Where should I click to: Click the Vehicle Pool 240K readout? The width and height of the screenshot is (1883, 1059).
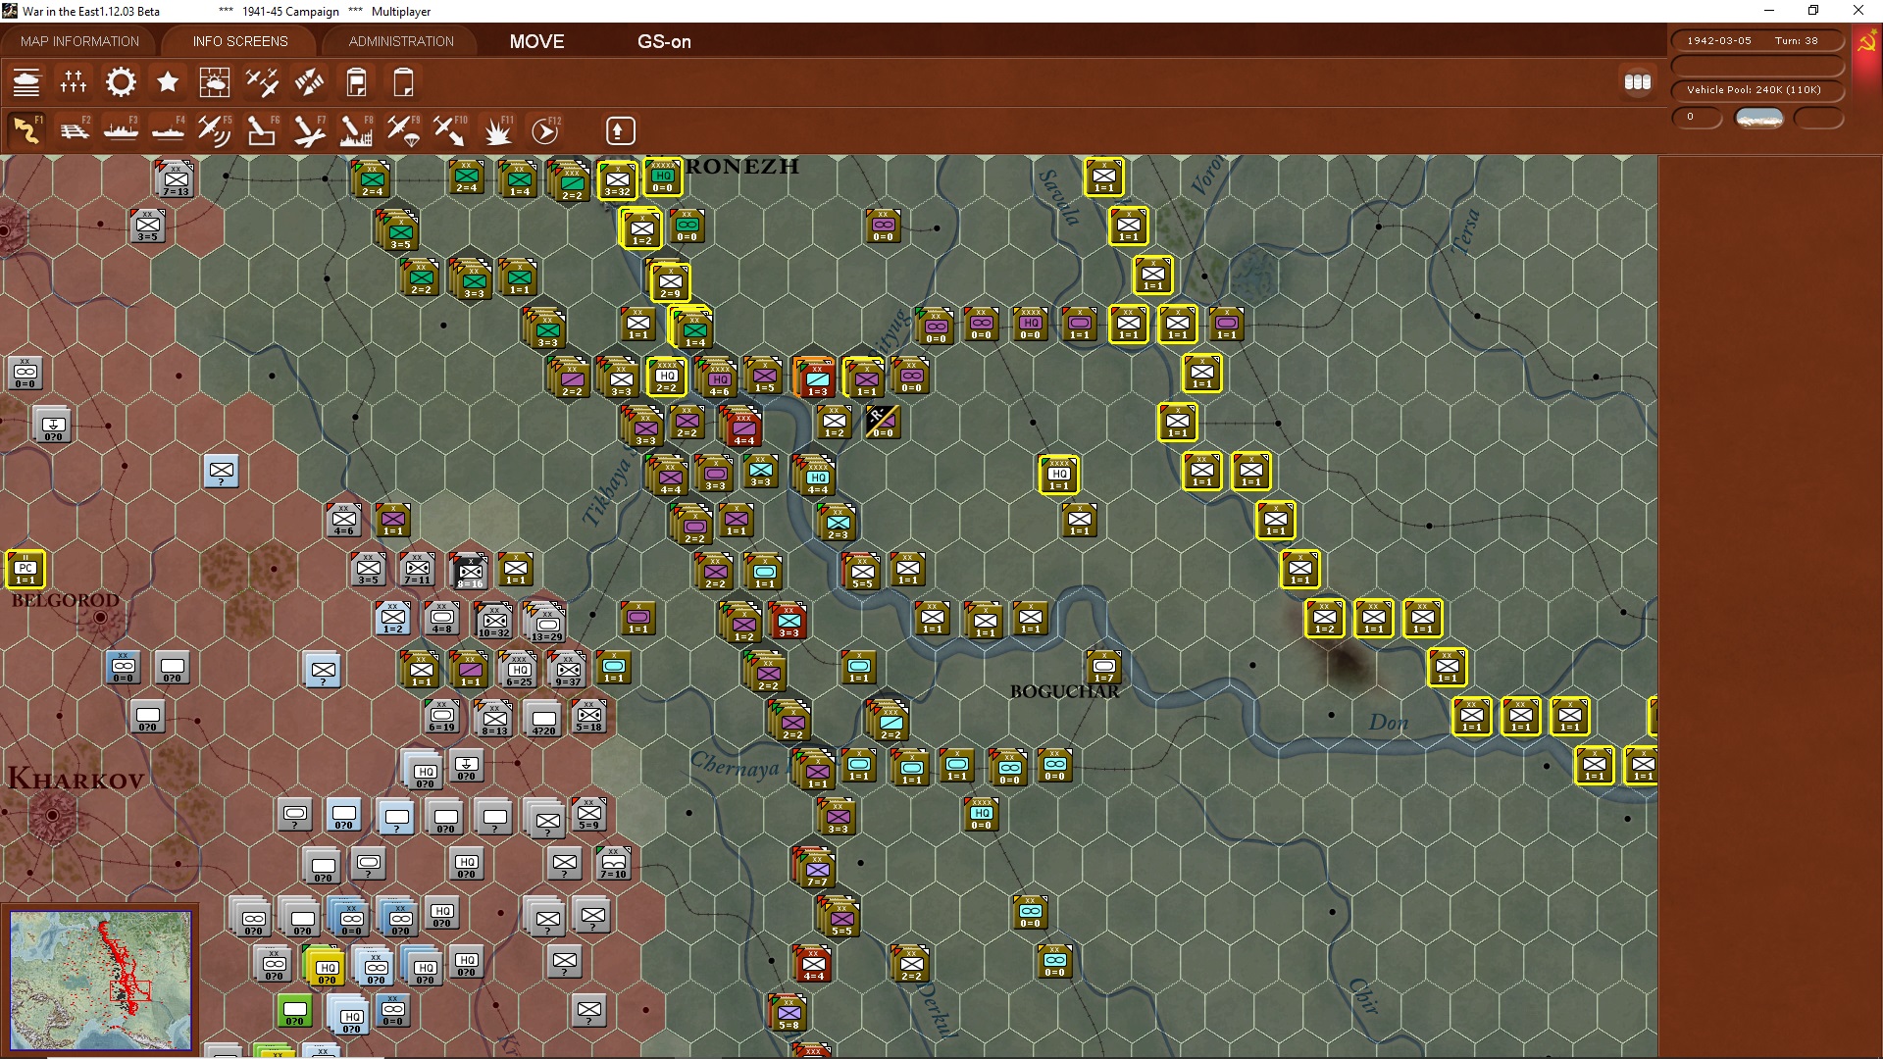(x=1756, y=90)
